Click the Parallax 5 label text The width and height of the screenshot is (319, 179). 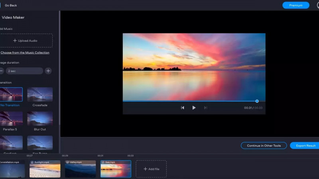click(10, 129)
